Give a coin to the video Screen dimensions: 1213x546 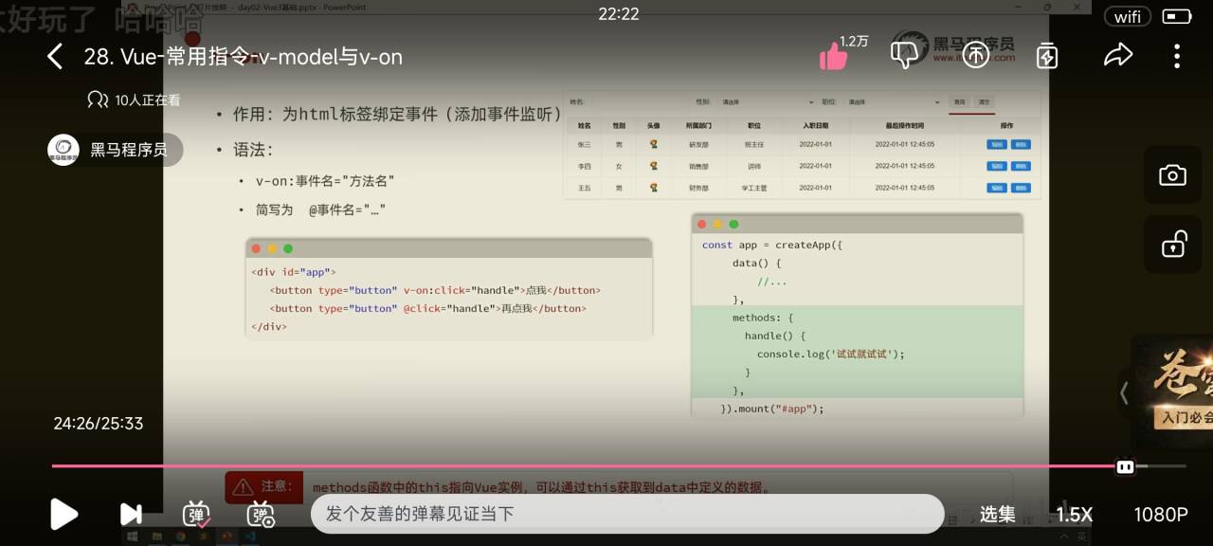tap(975, 56)
